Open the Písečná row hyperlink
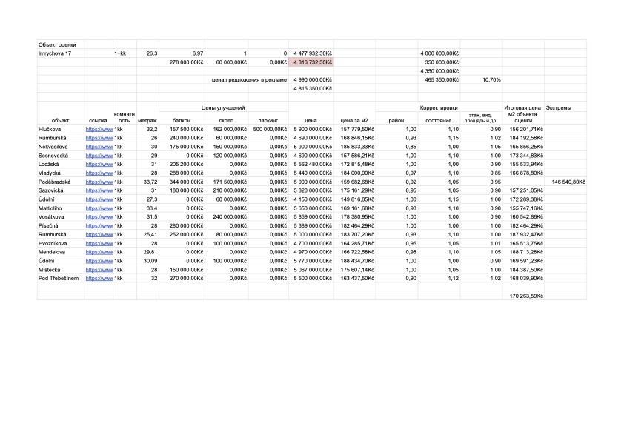The width and height of the screenshot is (624, 441). (99, 225)
